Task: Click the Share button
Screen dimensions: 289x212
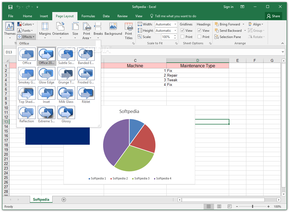Action: tap(273, 16)
